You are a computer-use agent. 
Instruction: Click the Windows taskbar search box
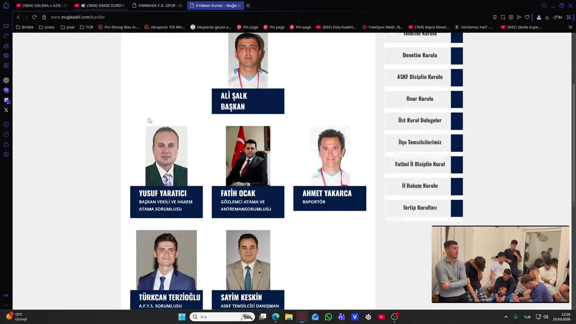click(x=222, y=317)
